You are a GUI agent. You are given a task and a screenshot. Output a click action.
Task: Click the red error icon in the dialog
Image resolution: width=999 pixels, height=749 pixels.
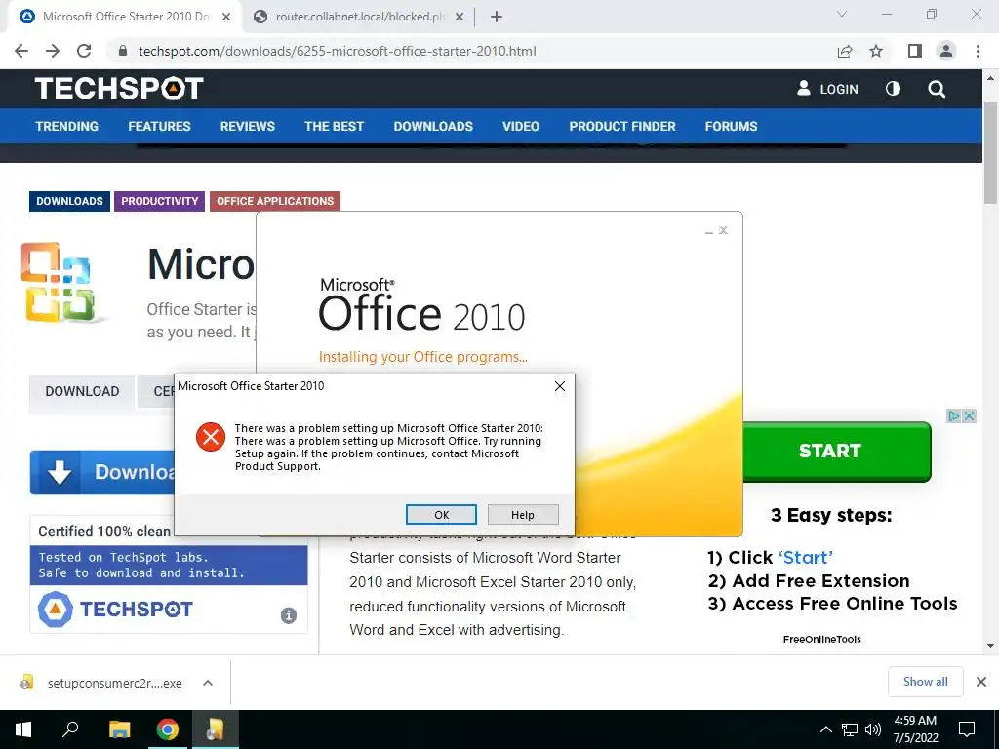click(x=211, y=437)
